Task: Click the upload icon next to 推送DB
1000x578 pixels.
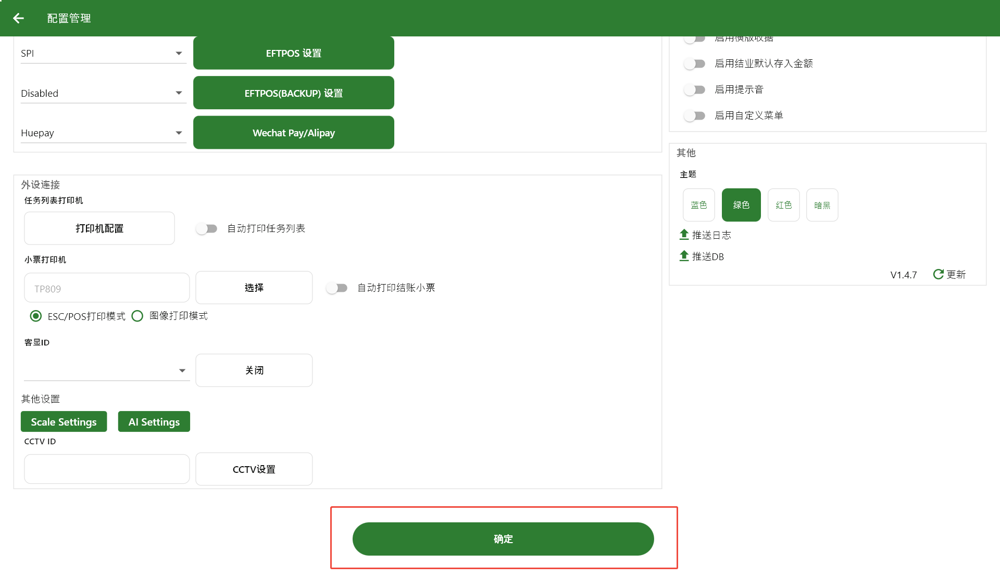Action: tap(684, 256)
